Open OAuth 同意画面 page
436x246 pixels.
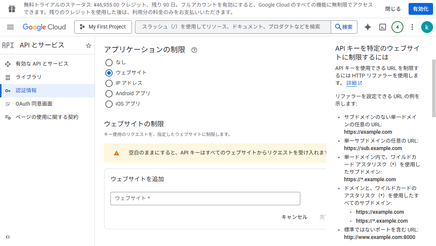click(34, 104)
